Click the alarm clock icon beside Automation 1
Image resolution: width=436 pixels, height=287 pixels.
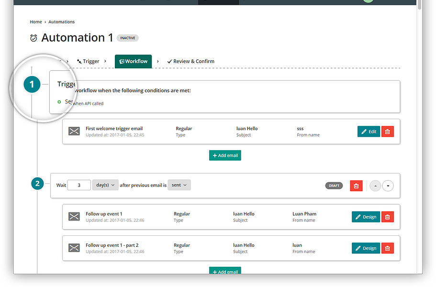[34, 38]
